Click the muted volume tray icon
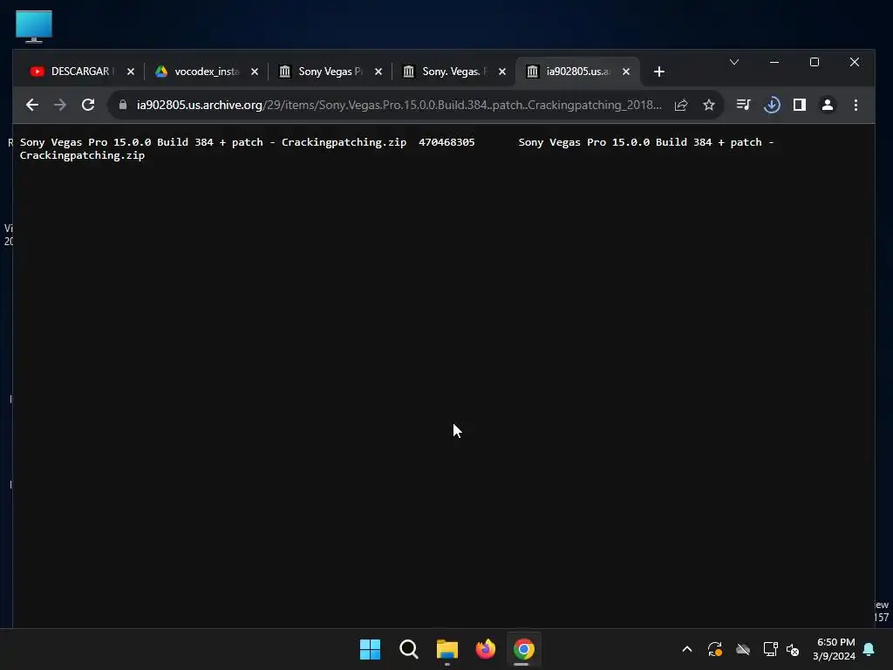This screenshot has height=670, width=893. (x=792, y=649)
